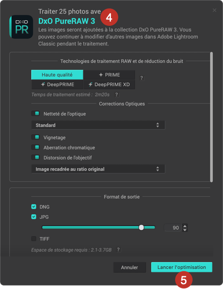Click the DxO PureRAW app logo icon

click(x=21, y=27)
